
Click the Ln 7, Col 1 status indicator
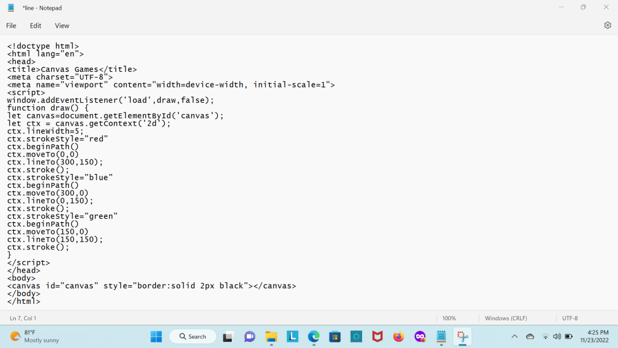(23, 318)
